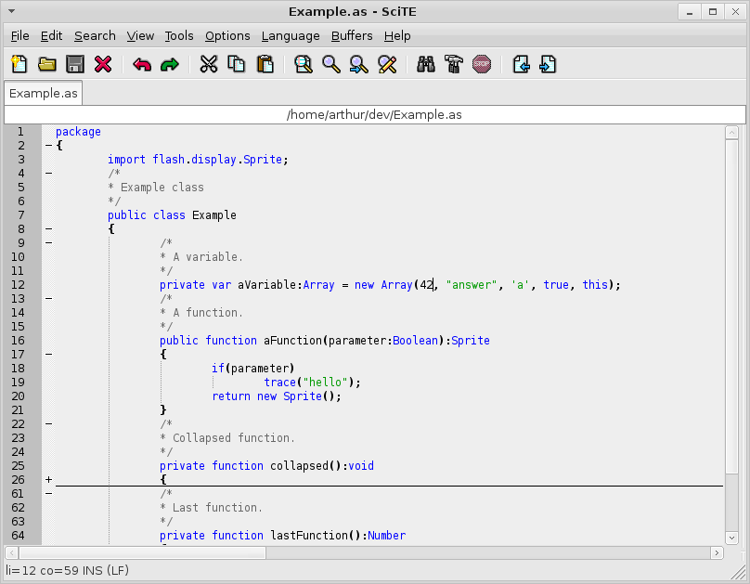Screen dimensions: 750x584
Task: Collapse the class body fold at line 8
Action: coord(48,229)
